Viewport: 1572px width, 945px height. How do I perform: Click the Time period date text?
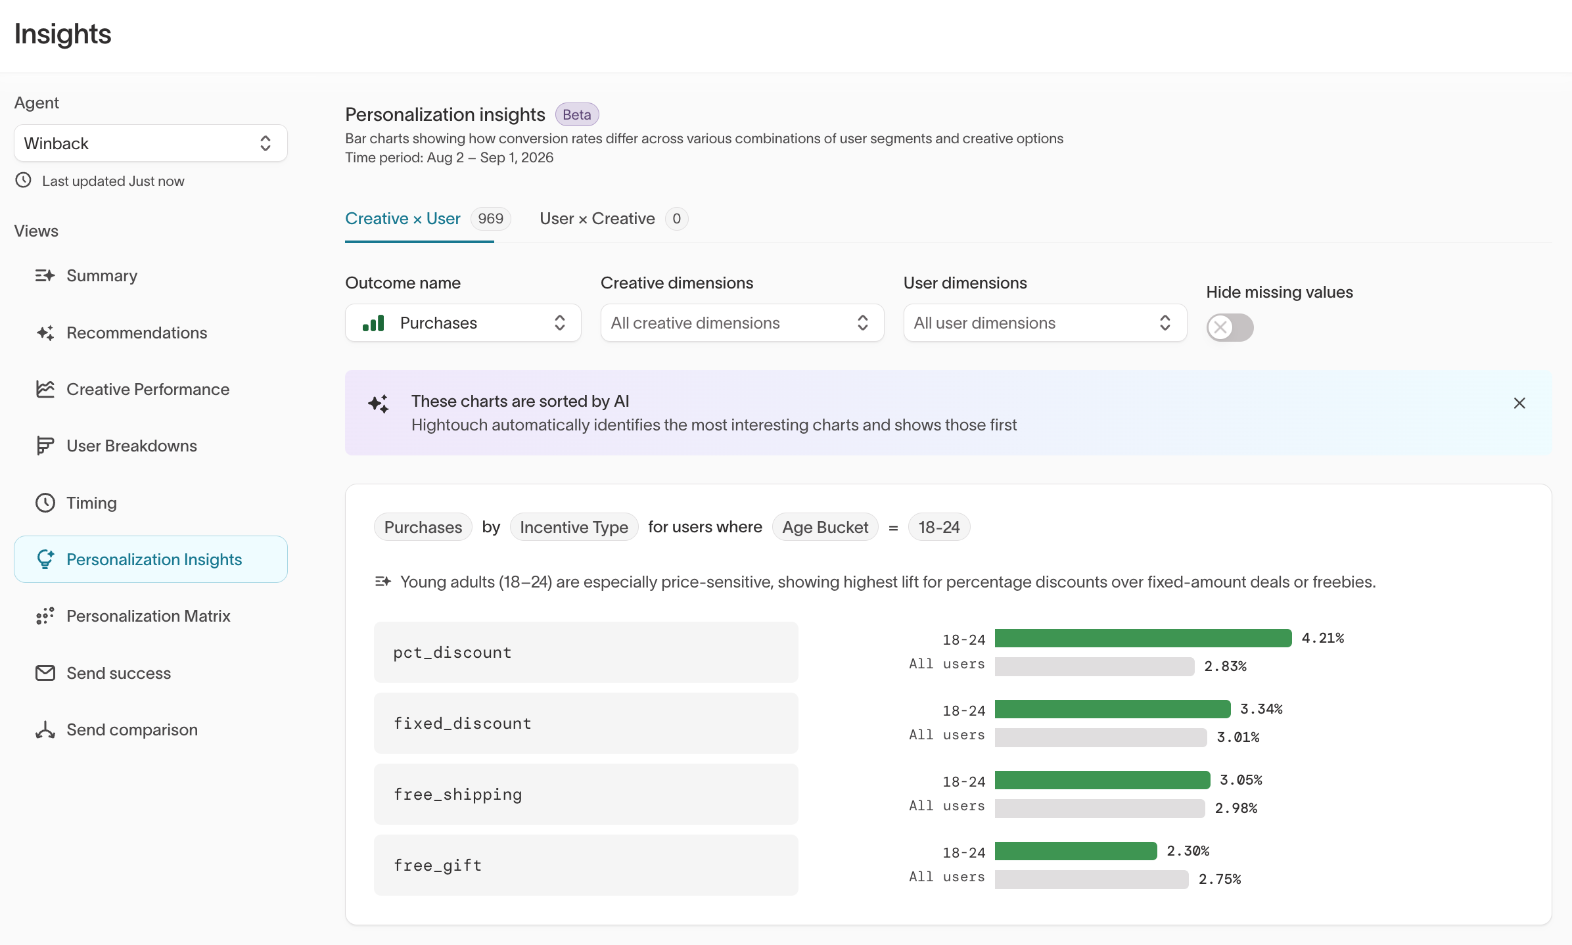click(x=449, y=157)
